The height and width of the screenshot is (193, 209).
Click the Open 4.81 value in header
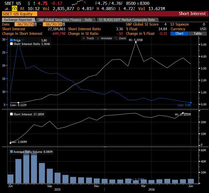point(88,9)
